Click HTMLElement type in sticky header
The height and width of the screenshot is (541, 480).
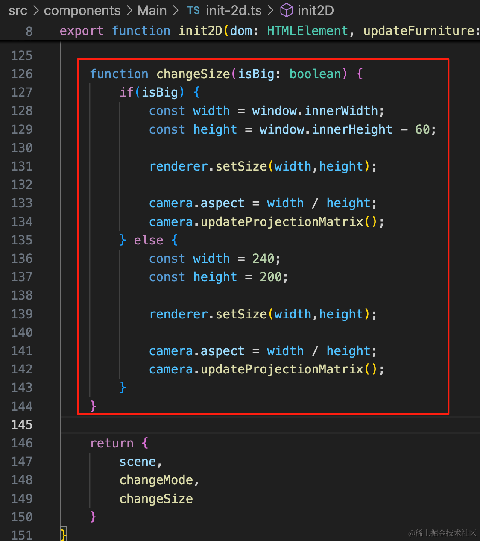click(307, 31)
